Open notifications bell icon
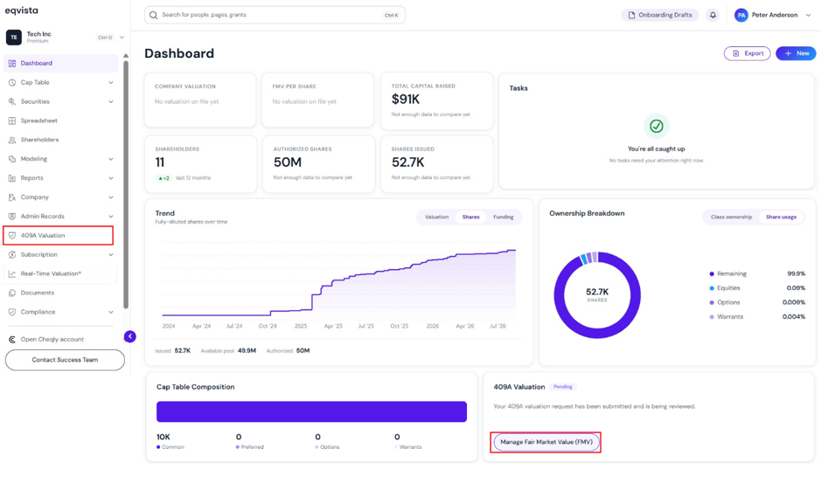 pyautogui.click(x=713, y=15)
